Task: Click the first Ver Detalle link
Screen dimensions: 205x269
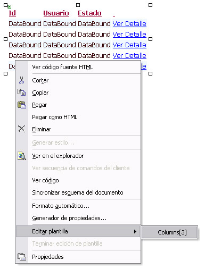Action: pos(129,24)
